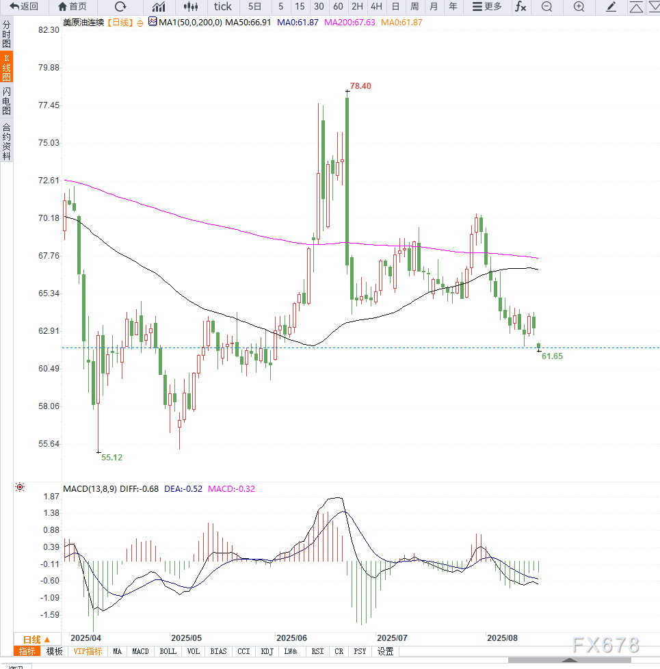Open 合约资料 contract information panel
This screenshot has width=660, height=669.
[7, 142]
